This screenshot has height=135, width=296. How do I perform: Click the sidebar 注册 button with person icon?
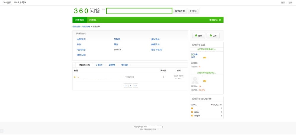click(213, 35)
